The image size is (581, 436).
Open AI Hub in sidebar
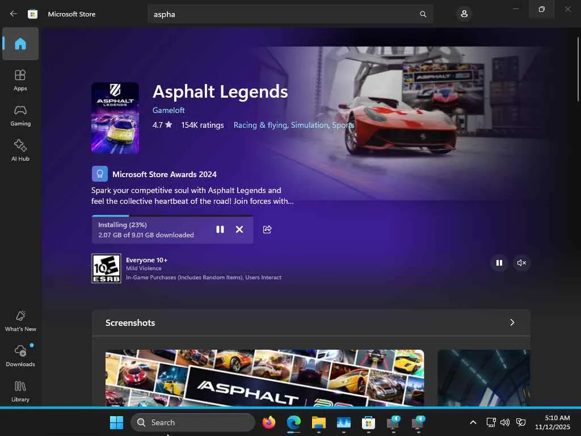20,150
